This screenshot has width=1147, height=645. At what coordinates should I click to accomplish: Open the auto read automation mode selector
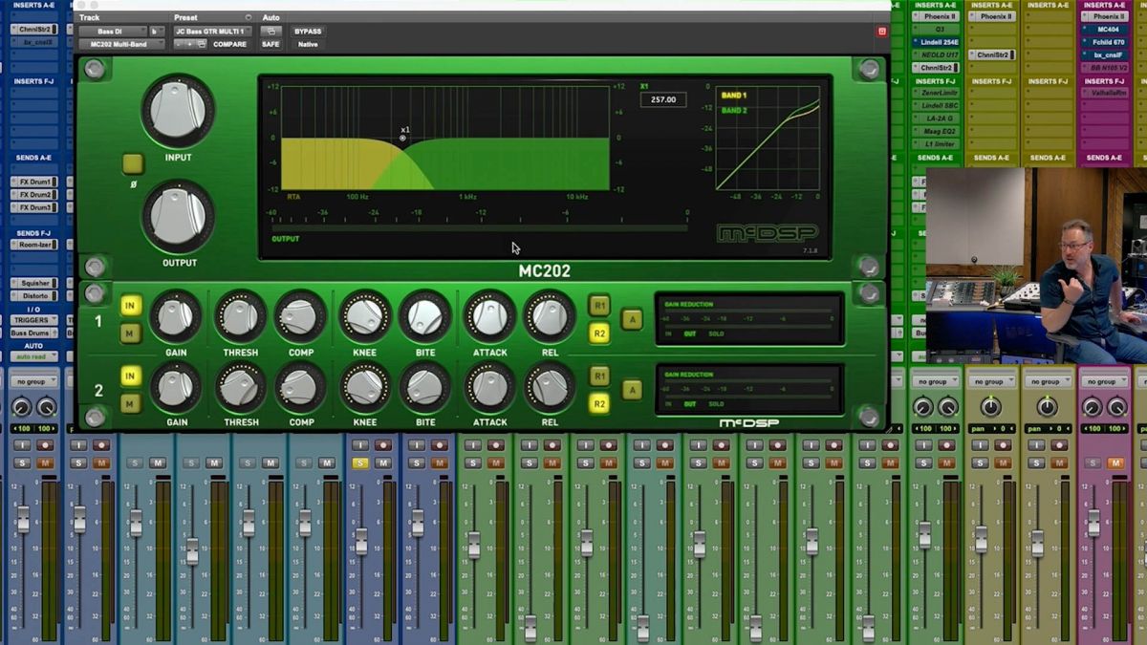tap(35, 356)
